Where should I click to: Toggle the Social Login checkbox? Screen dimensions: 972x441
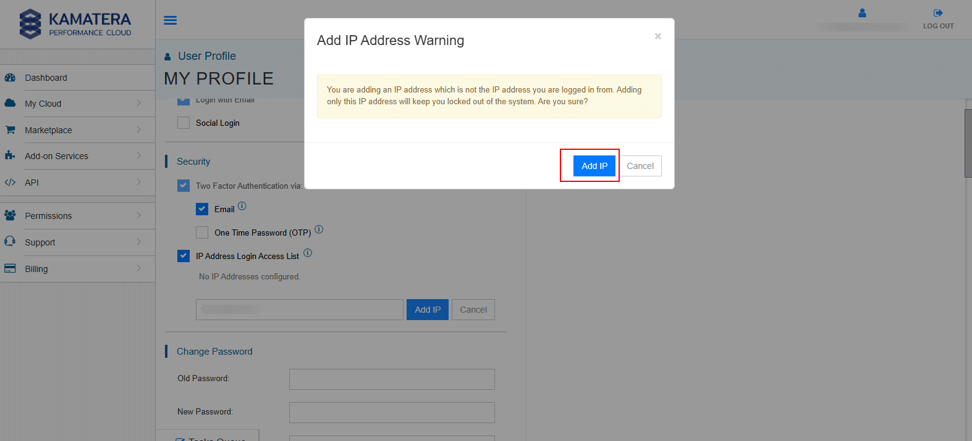(184, 123)
